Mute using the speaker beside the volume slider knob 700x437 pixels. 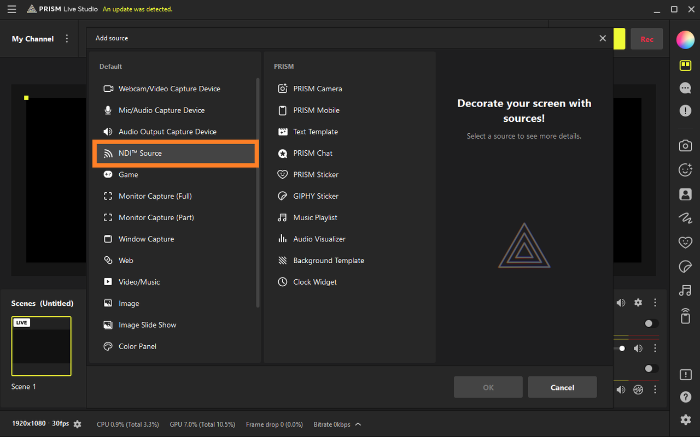pos(638,349)
